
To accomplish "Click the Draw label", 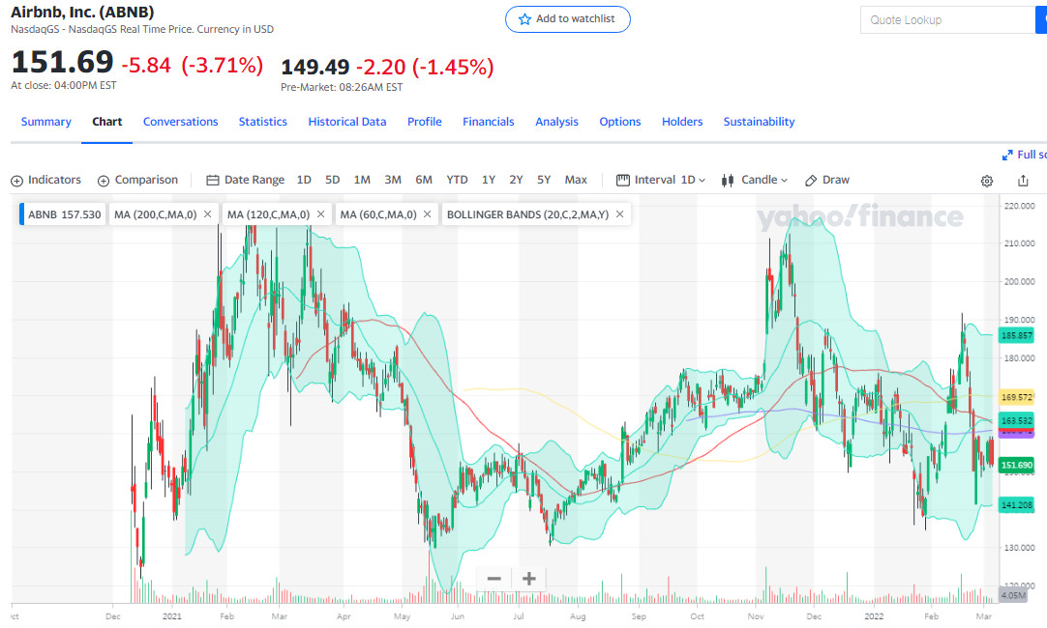I will click(x=836, y=180).
